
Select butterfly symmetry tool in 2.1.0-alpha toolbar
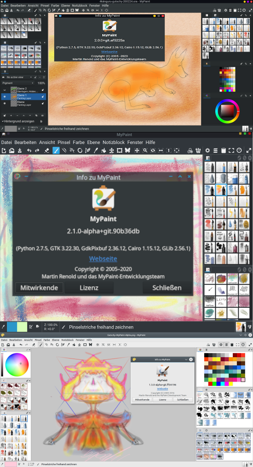128,150
